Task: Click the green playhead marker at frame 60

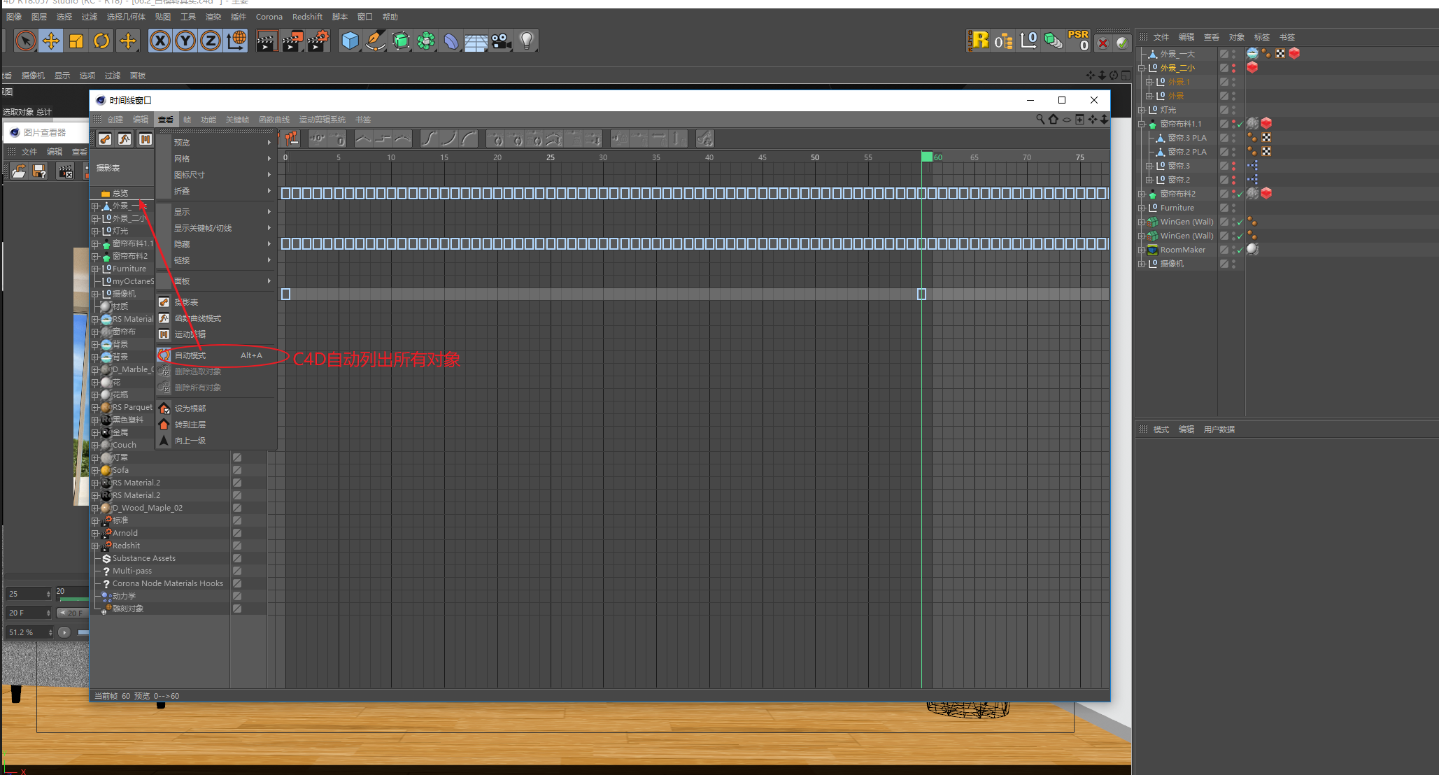Action: tap(927, 157)
